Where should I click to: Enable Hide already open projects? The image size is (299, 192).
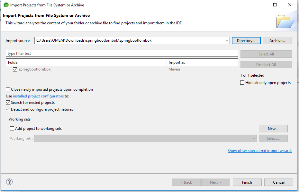pos(242,82)
